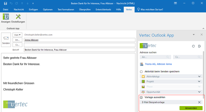
Task: Click the An... address search field
Action: (154, 57)
